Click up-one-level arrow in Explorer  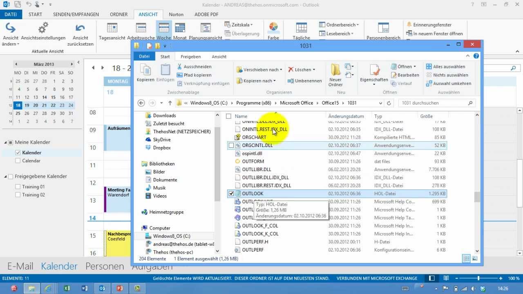(170, 103)
